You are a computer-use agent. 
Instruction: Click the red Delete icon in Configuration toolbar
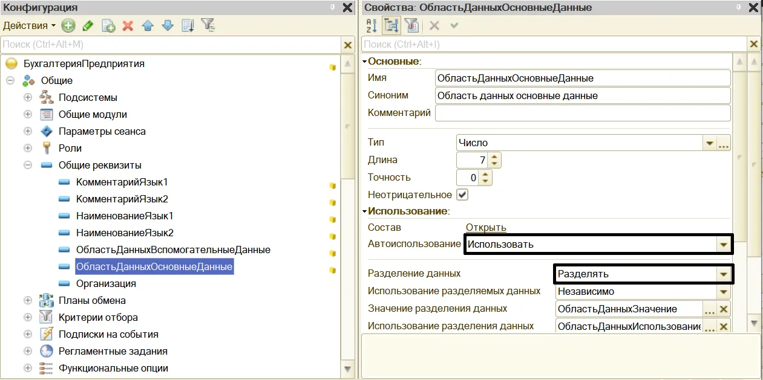point(128,25)
